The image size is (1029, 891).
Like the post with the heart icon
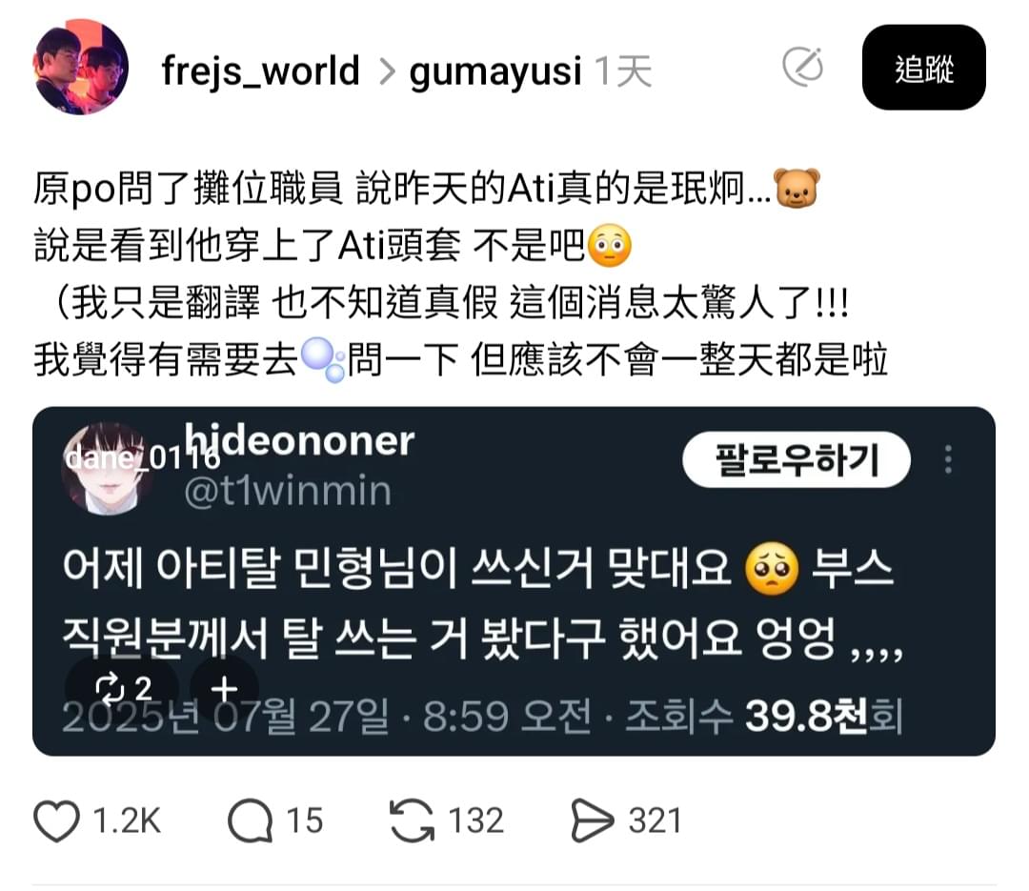point(56,820)
